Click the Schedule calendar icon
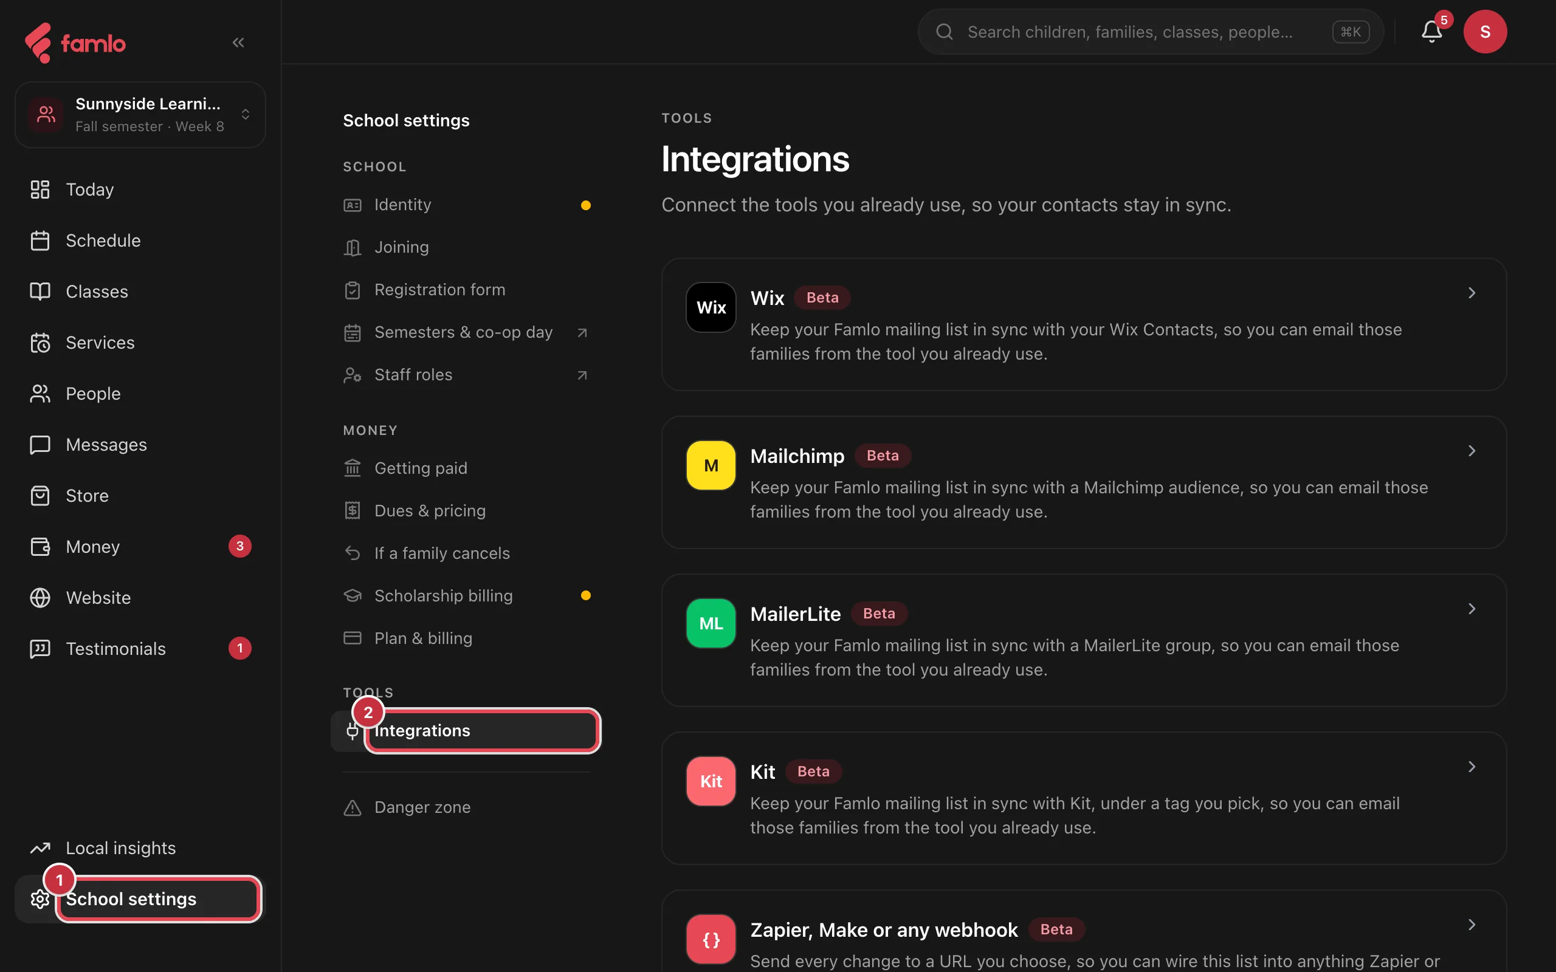Screen dimensions: 1556x972 click(x=40, y=241)
